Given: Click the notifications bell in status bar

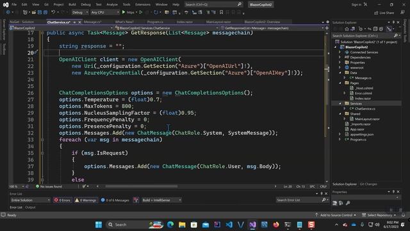Looking at the screenshot, I should (x=404, y=215).
